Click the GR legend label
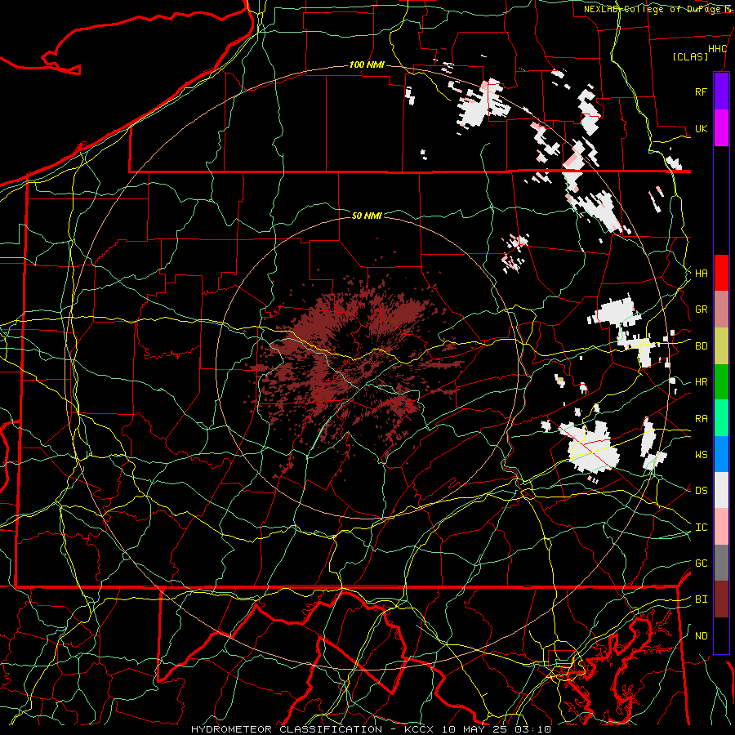735x735 pixels. 701,310
